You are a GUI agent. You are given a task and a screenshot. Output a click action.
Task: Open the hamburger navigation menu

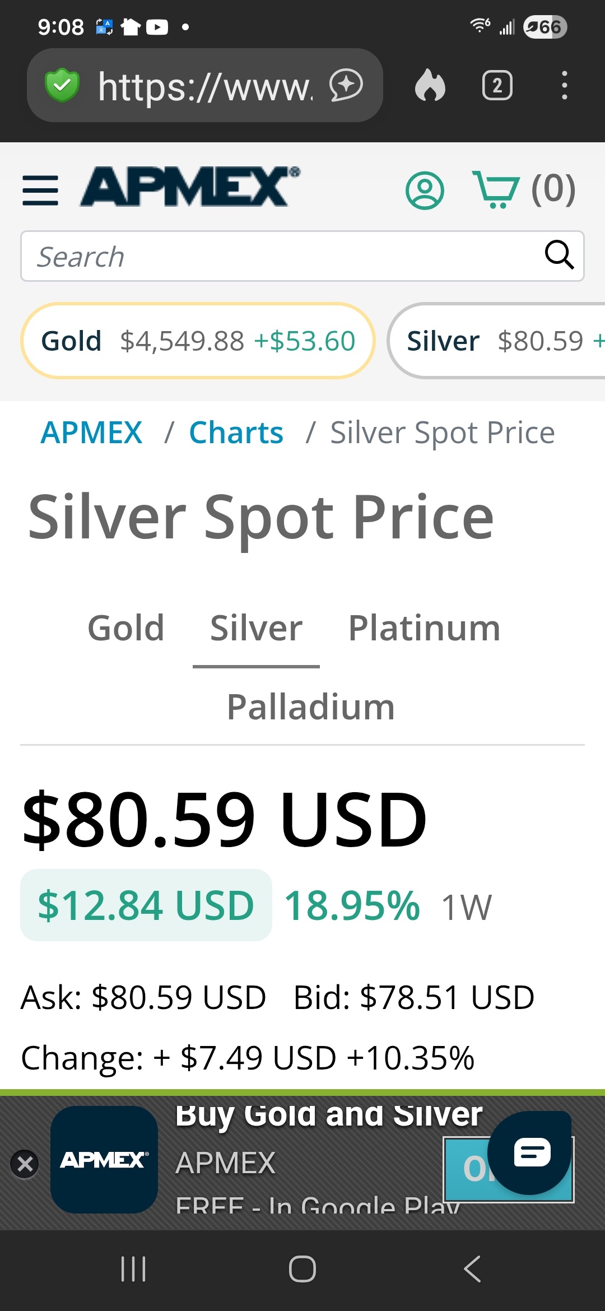click(x=40, y=190)
